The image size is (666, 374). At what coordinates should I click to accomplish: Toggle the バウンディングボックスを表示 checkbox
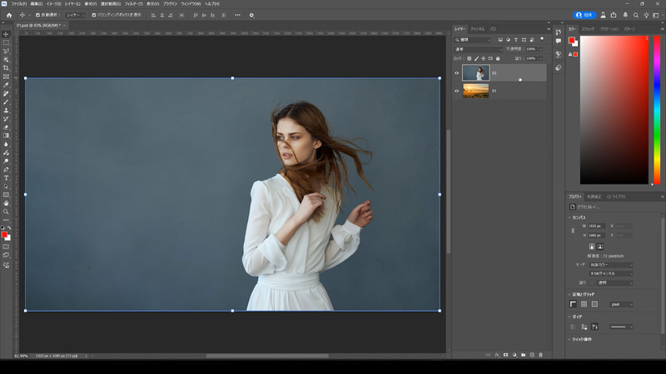pos(94,15)
